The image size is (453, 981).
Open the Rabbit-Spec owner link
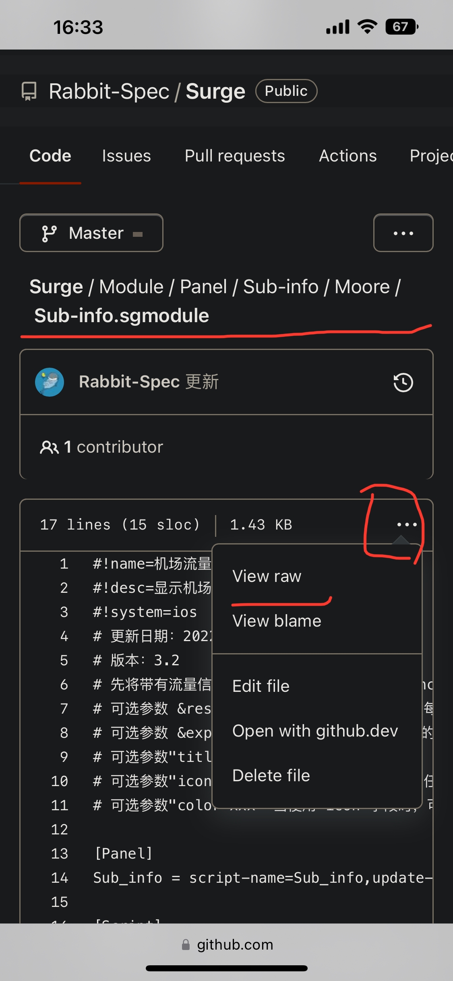click(x=109, y=91)
